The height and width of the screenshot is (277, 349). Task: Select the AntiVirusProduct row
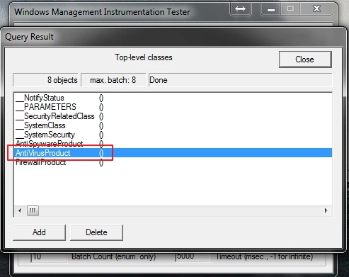pyautogui.click(x=173, y=153)
